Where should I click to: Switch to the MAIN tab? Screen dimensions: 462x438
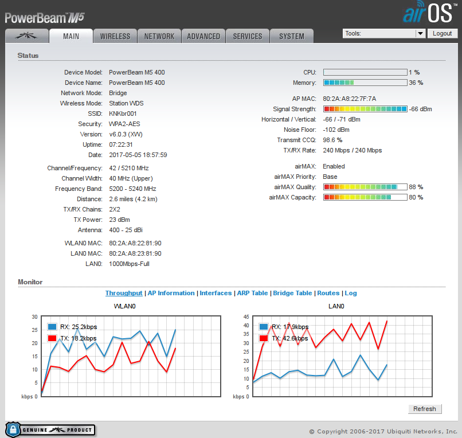[x=71, y=36]
